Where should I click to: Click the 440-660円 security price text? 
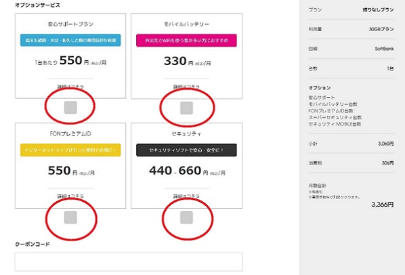[x=187, y=171]
